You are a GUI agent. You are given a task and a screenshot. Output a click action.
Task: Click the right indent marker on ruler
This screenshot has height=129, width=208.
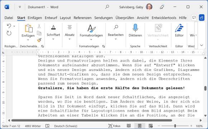point(203,53)
